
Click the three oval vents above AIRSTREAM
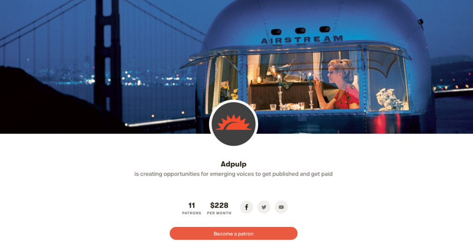(x=300, y=30)
